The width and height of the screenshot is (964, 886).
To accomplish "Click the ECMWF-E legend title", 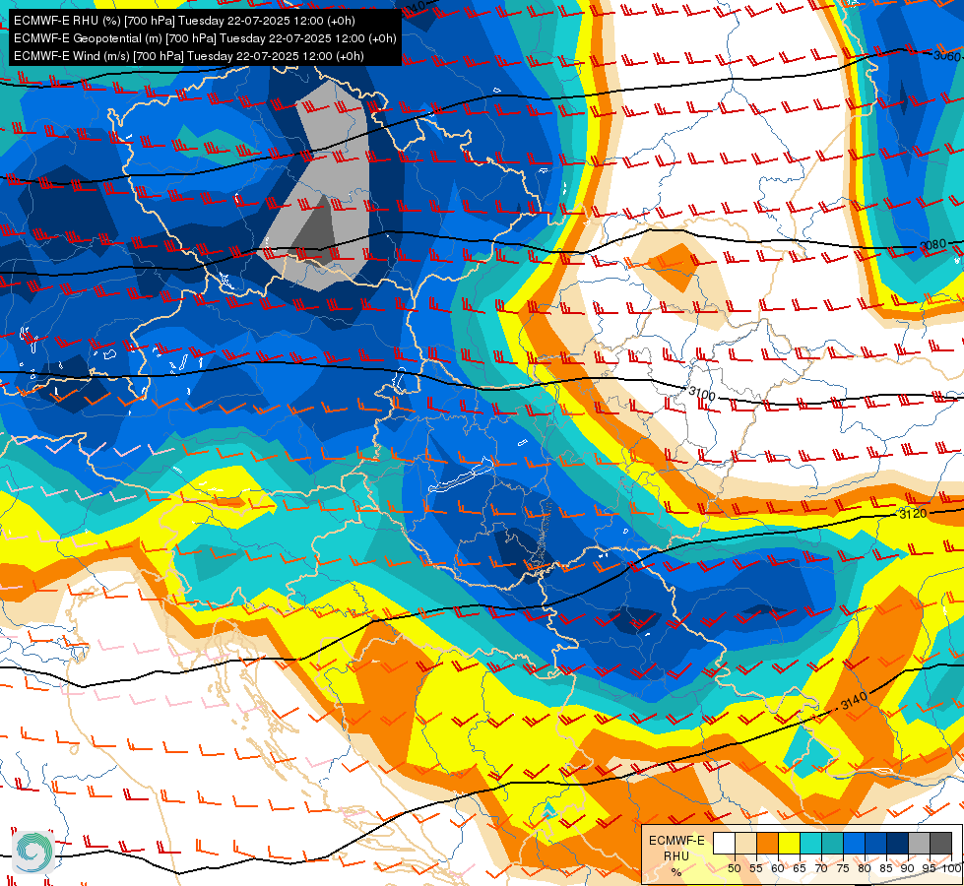I will tap(676, 841).
